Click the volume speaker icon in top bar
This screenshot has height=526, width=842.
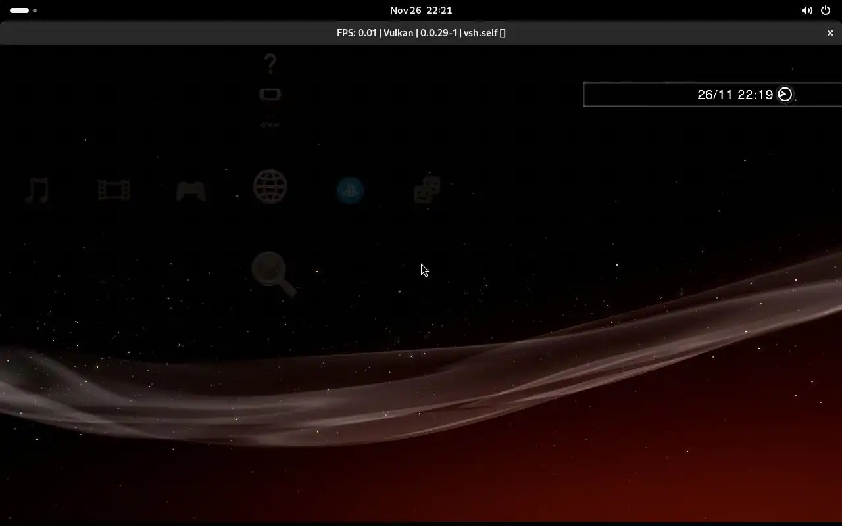click(x=806, y=11)
